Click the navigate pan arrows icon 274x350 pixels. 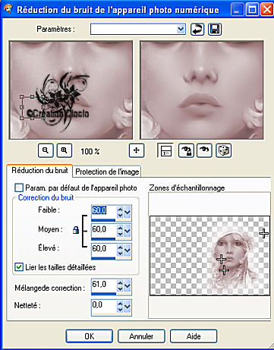pyautogui.click(x=137, y=150)
